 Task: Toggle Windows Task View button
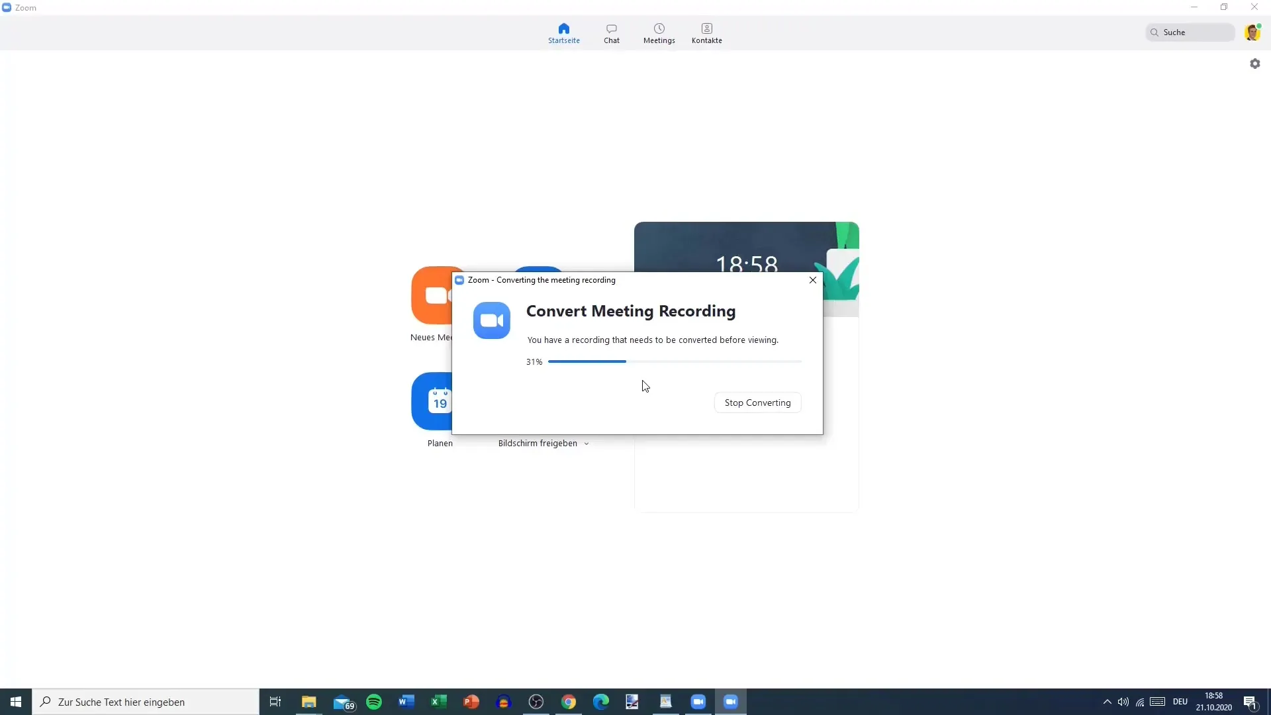pos(275,701)
